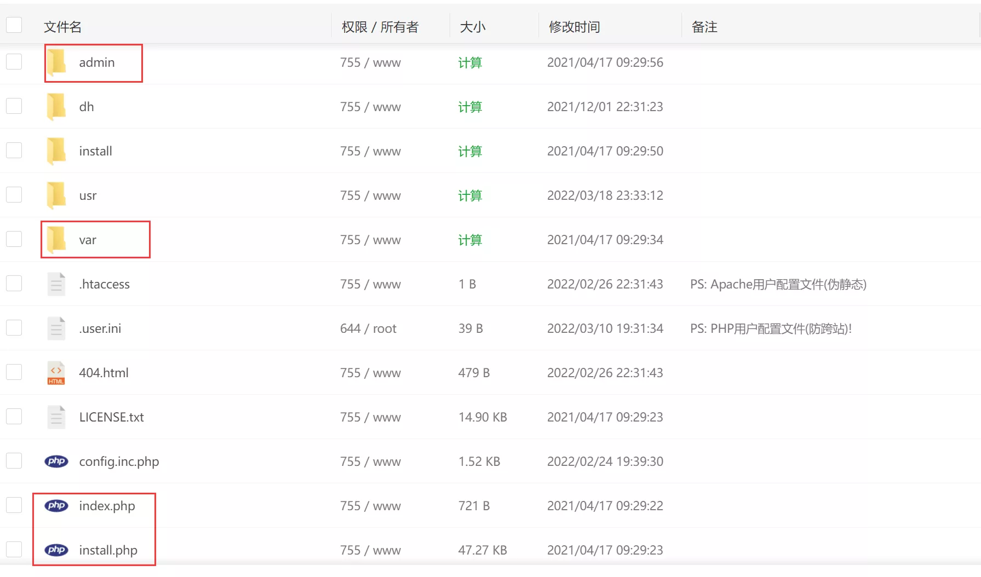
Task: Click the dh folder icon
Action: (x=56, y=106)
